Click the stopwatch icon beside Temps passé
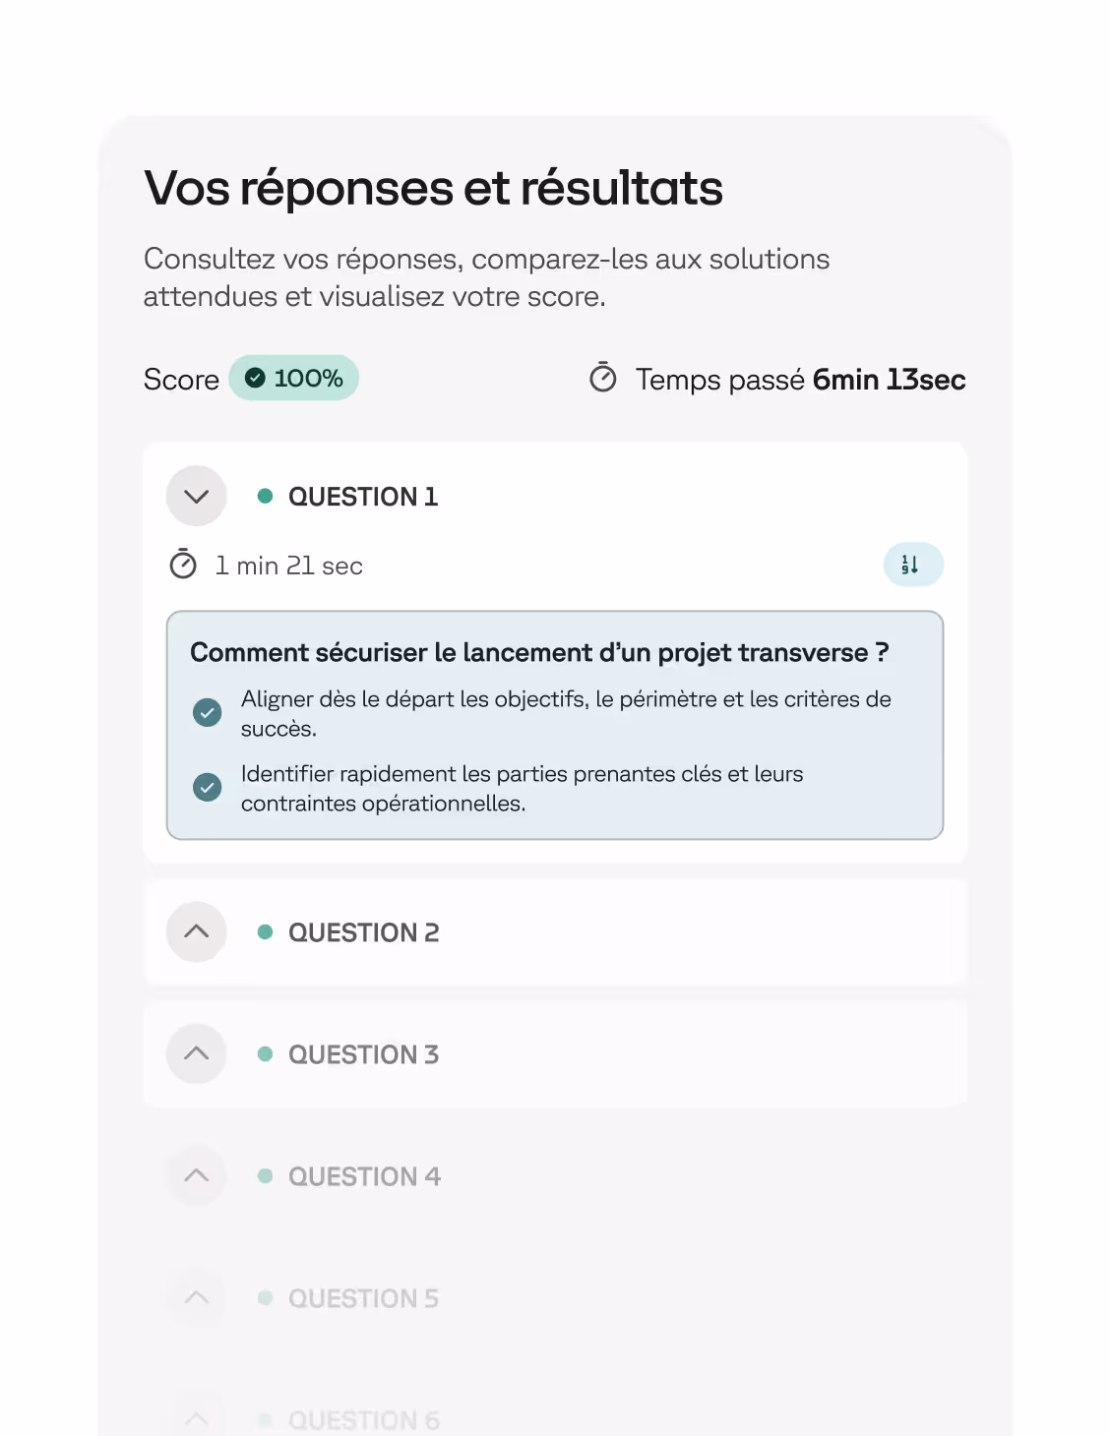 pos(603,379)
